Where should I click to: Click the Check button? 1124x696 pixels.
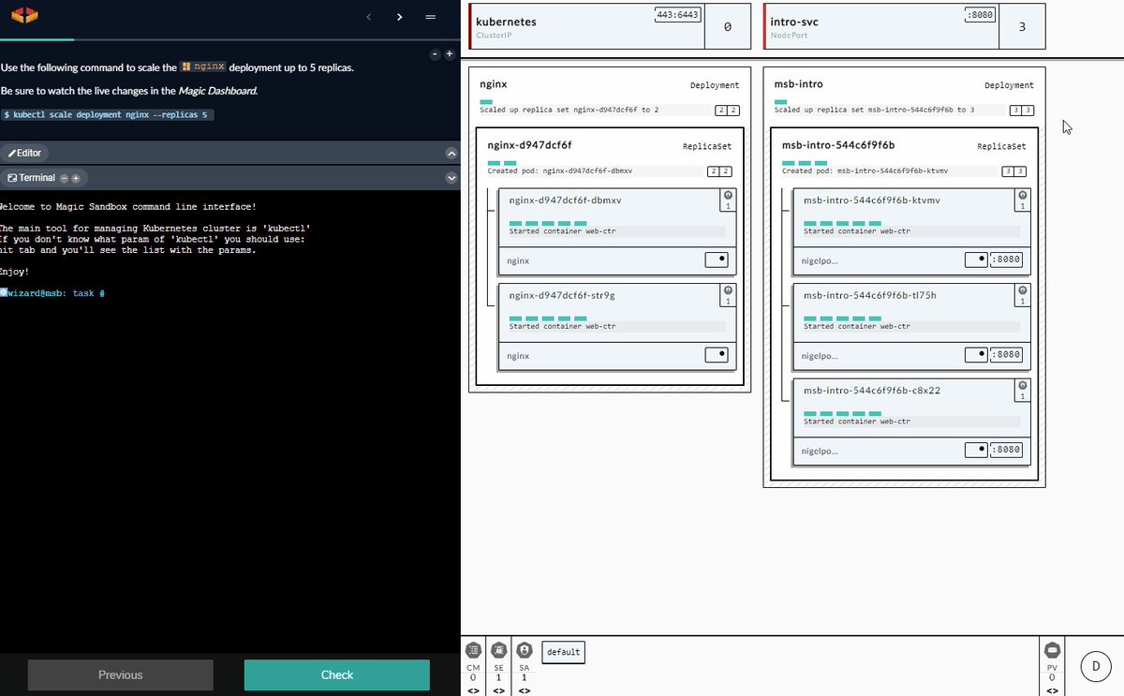[337, 674]
